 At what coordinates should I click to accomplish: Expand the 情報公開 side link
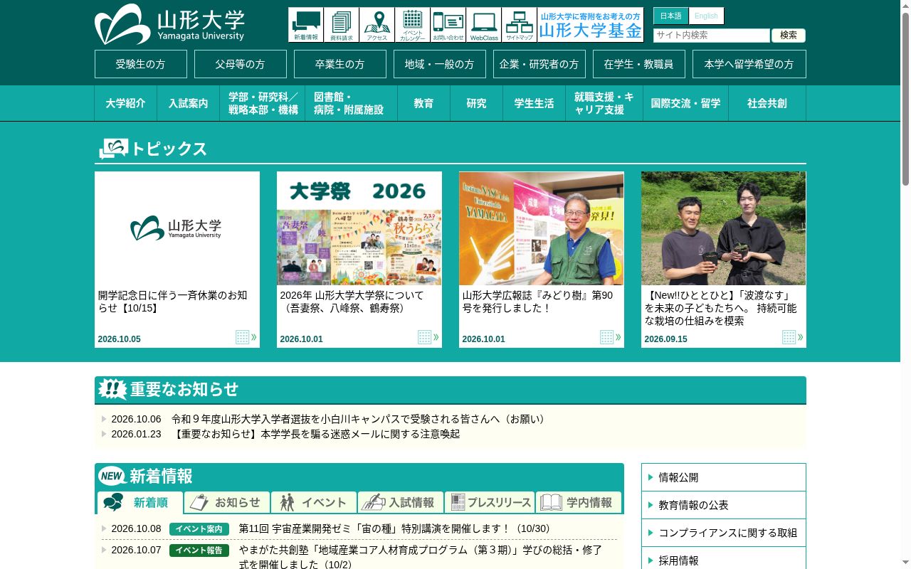[724, 477]
